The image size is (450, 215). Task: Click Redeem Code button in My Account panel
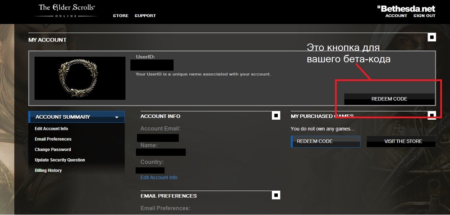(x=389, y=99)
